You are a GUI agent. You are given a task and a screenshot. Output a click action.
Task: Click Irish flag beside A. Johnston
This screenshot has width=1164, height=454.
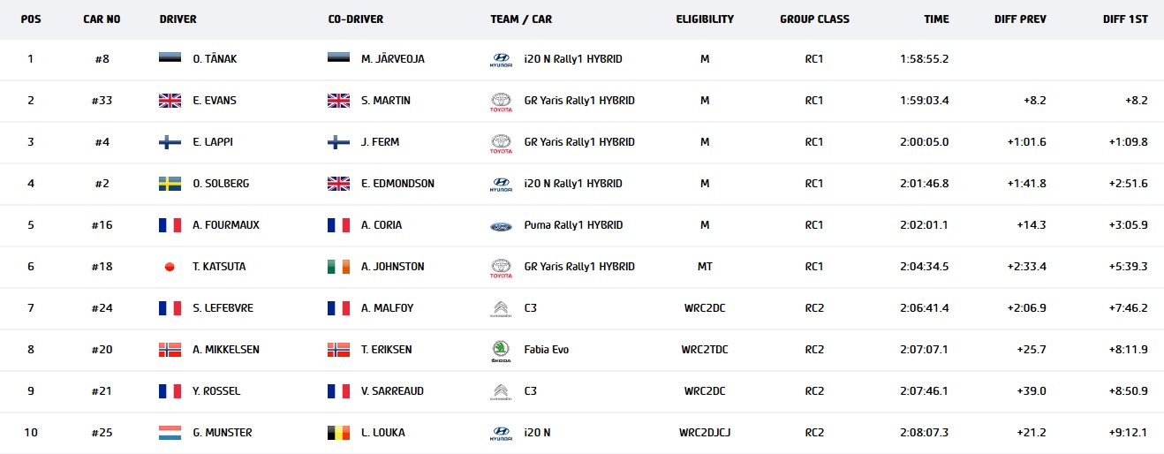338,267
